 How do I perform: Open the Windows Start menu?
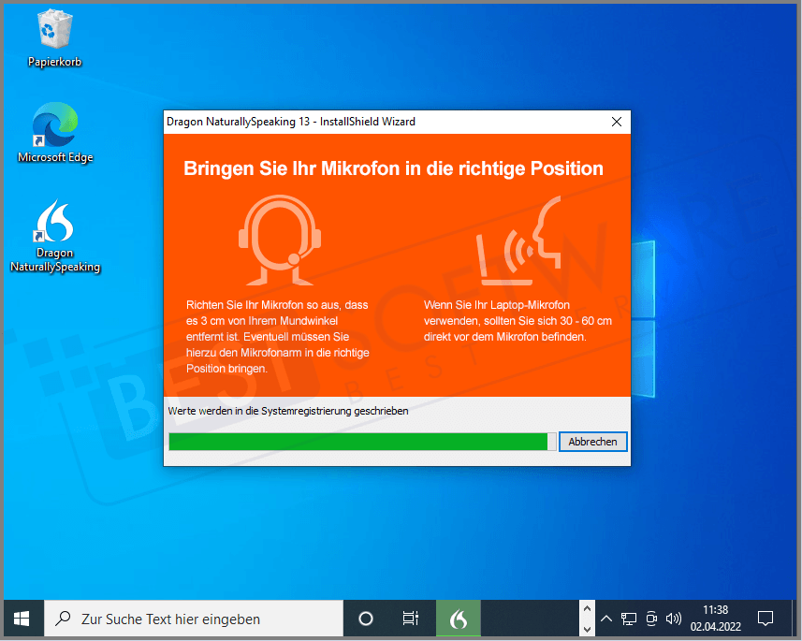click(x=22, y=619)
